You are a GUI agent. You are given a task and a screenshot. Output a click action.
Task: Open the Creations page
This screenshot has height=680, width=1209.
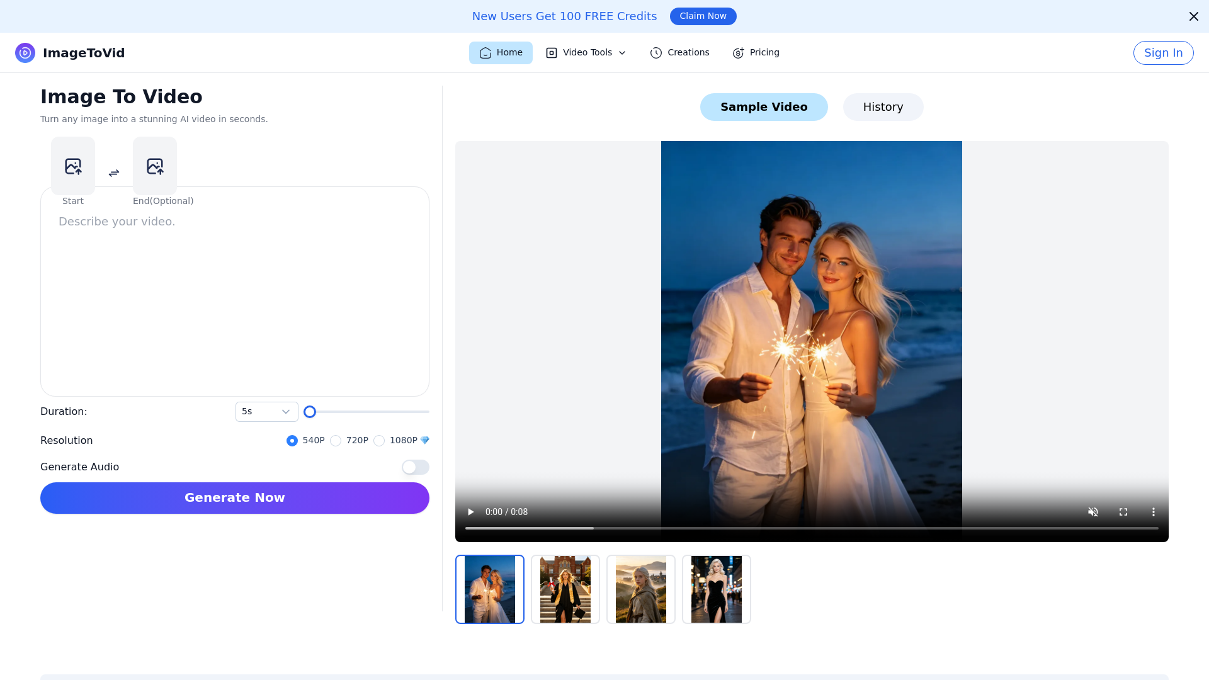(679, 53)
